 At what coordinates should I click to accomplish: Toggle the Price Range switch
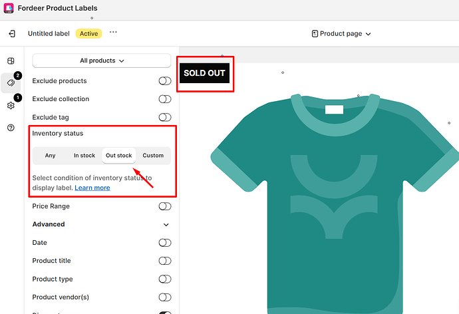pyautogui.click(x=164, y=206)
